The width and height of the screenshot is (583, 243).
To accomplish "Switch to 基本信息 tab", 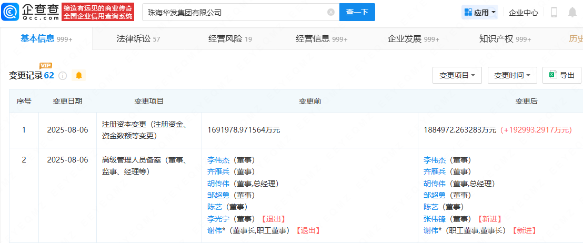I will pos(46,38).
